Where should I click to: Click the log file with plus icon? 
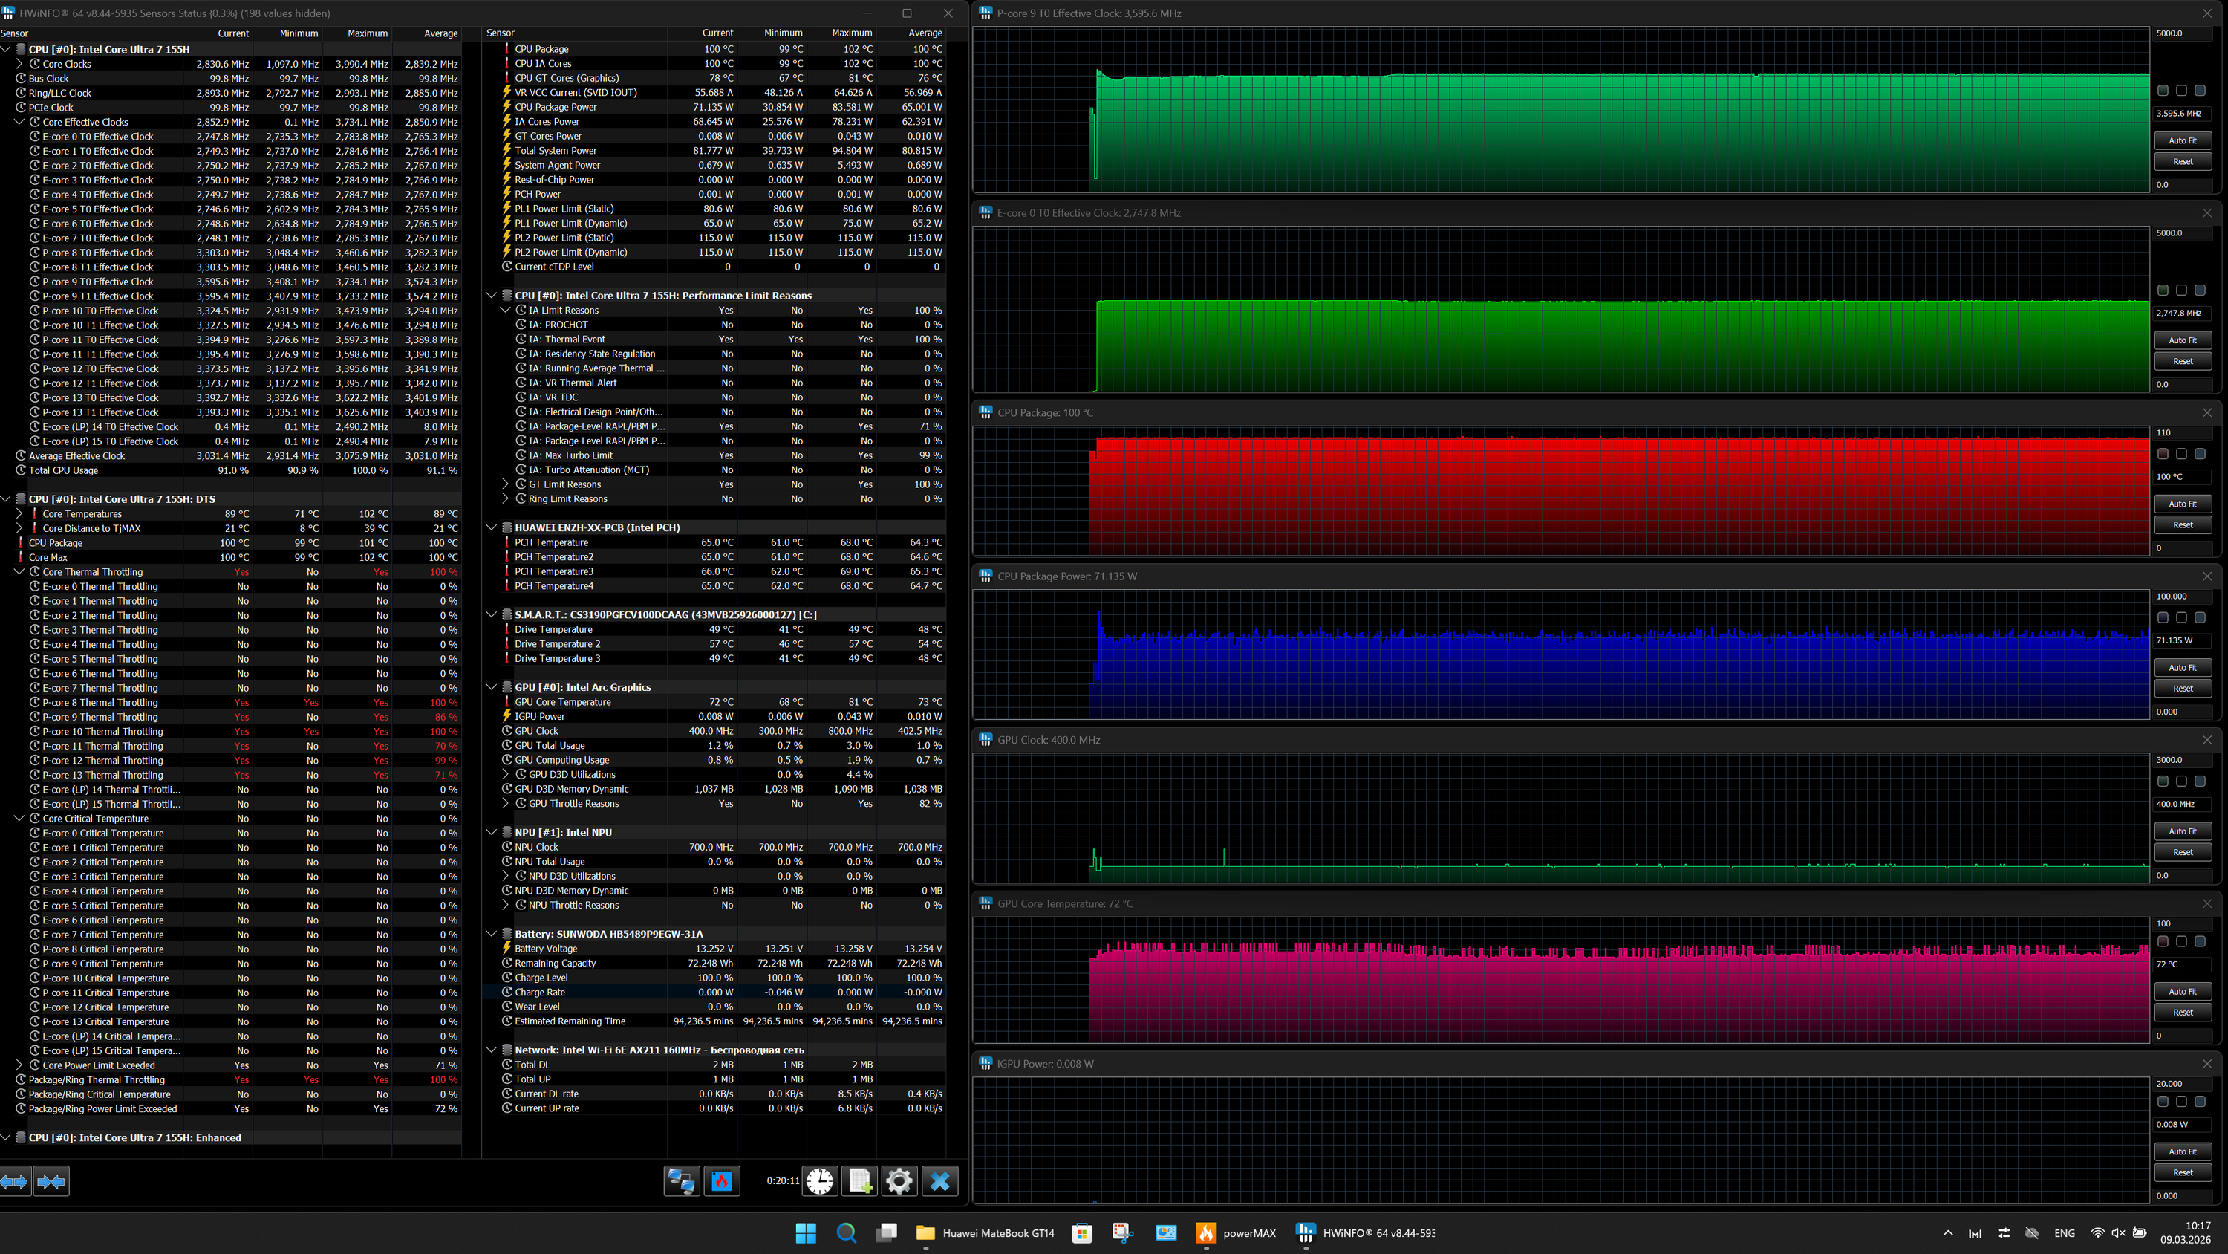click(860, 1180)
